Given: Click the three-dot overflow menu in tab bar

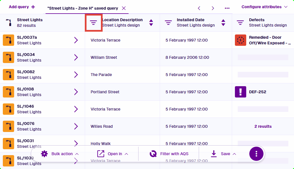Looking at the screenshot, I should [227, 8].
